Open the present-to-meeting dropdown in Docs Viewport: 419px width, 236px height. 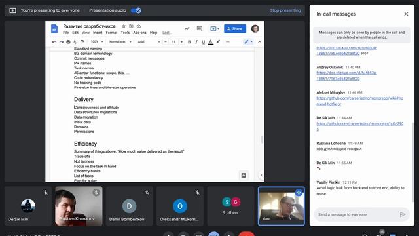click(214, 29)
